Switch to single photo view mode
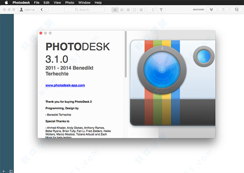 (x=135, y=10)
